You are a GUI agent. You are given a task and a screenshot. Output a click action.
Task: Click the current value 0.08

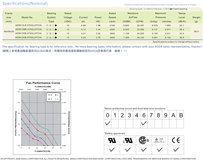(83, 25)
